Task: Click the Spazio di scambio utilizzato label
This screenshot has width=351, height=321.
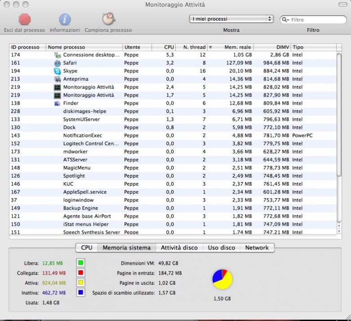Action: click(124, 293)
